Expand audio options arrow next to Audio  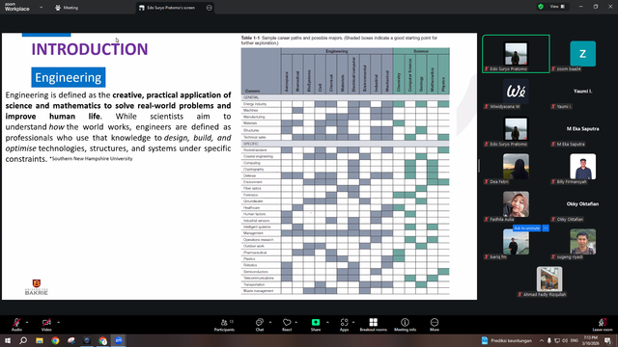click(27, 322)
